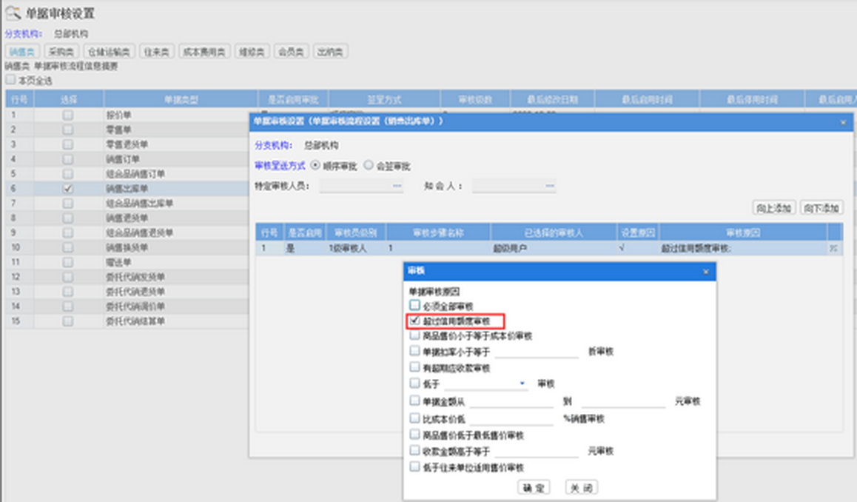Enable 必须全部审核 checkbox
Image resolution: width=857 pixels, height=502 pixels.
coord(414,306)
